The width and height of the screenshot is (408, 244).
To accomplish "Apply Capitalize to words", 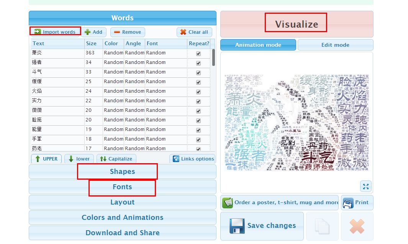I will click(x=116, y=159).
